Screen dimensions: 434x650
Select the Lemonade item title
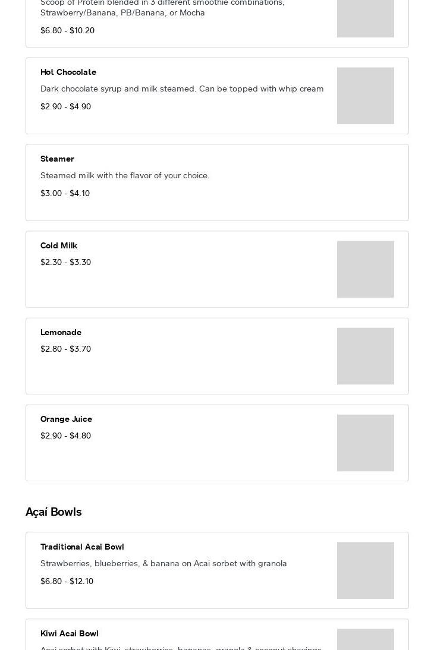(x=61, y=332)
